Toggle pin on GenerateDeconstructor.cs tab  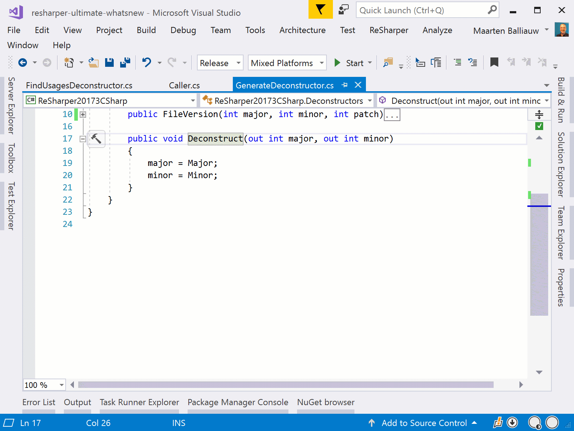pos(345,85)
